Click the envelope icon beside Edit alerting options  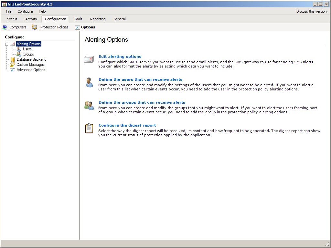pyautogui.click(x=89, y=59)
